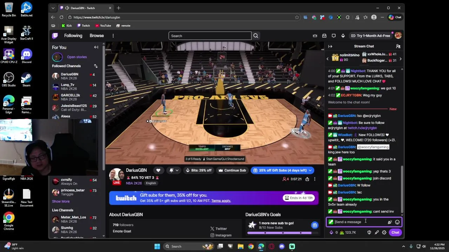The height and width of the screenshot is (252, 449).
Task: Sort followed channels with the arrows icon
Action: pyautogui.click(x=96, y=66)
